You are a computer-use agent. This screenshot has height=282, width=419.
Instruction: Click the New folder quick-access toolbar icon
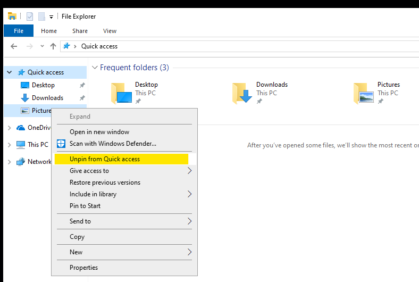pos(41,16)
